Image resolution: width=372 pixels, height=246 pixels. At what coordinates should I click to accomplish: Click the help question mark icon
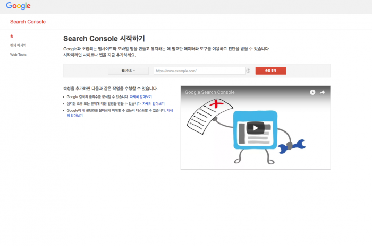[248, 71]
